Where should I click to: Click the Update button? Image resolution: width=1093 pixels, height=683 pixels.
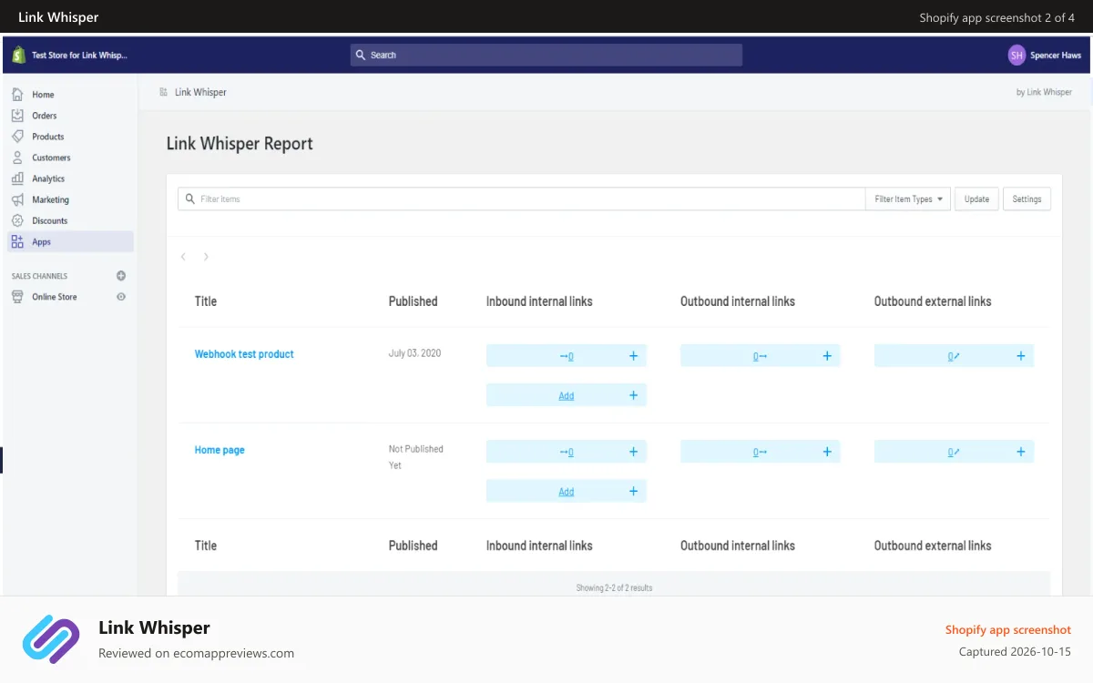(976, 199)
